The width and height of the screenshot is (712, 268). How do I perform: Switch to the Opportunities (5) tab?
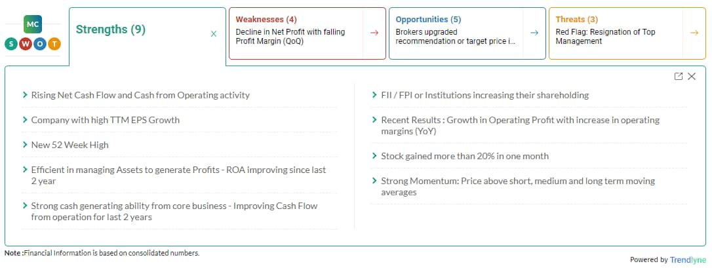tap(428, 20)
